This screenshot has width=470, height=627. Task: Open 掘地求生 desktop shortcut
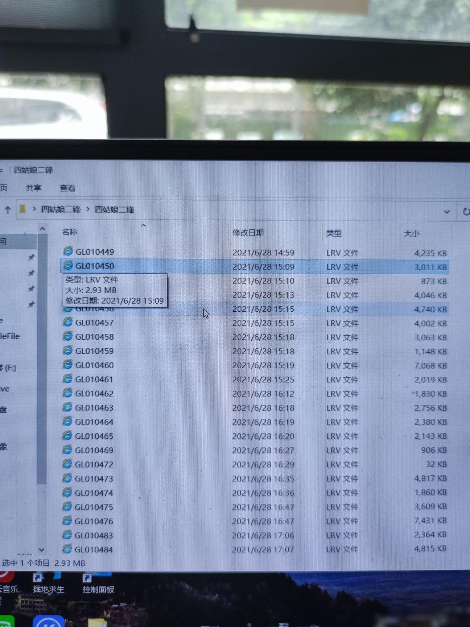[x=48, y=583]
